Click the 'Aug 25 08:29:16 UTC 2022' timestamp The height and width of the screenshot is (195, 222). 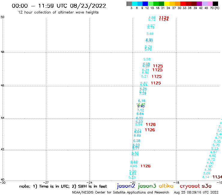point(196,192)
